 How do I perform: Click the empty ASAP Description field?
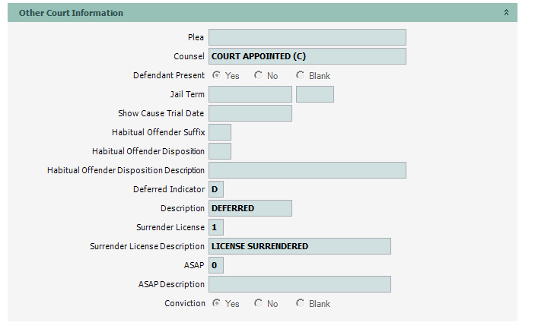pos(299,284)
